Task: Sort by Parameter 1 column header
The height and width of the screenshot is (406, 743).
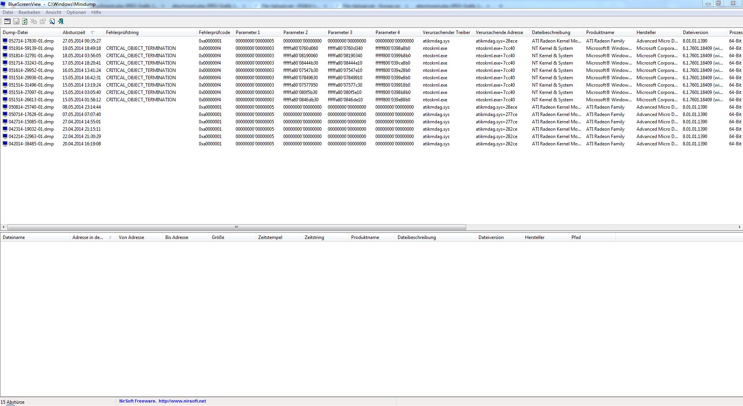Action: 257,32
